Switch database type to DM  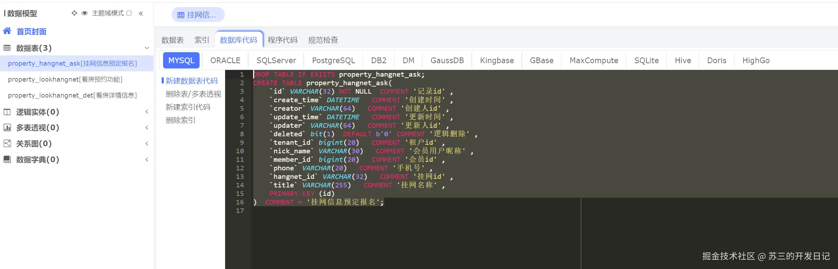point(408,60)
